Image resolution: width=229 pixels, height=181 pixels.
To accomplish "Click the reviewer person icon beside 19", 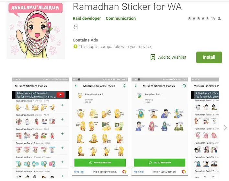I will (219, 18).
